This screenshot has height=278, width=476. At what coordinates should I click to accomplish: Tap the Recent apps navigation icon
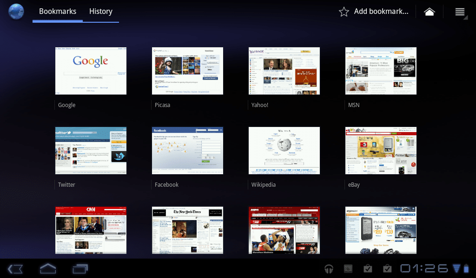(80, 269)
